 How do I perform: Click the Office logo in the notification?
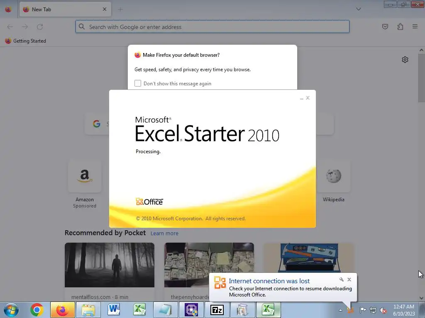[220, 283]
